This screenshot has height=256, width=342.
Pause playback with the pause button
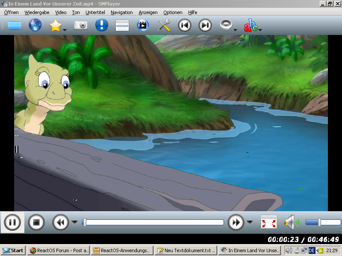tap(12, 222)
